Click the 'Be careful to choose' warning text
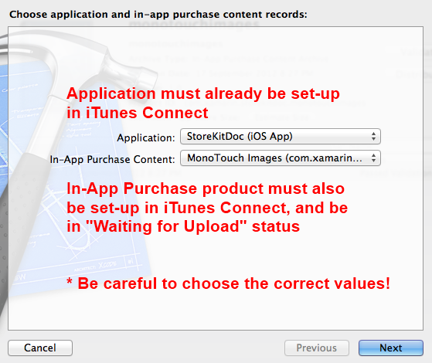 [x=229, y=283]
